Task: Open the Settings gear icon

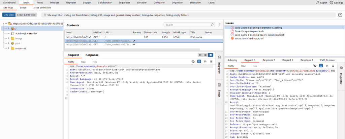Action: [331, 3]
